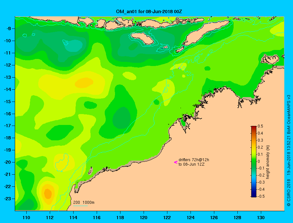Screen dimensions: 293x223
Task: Click the green middle of the colorbar
Action: point(254,161)
